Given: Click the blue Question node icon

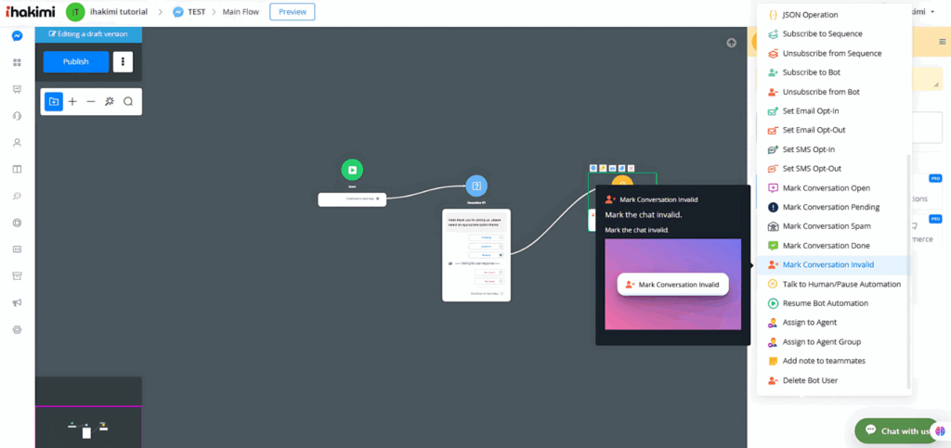Looking at the screenshot, I should pos(475,186).
